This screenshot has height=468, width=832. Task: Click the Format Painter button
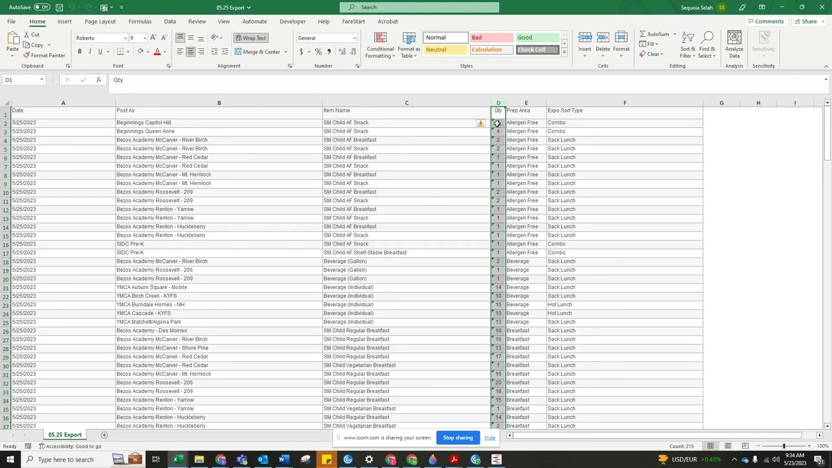pyautogui.click(x=44, y=55)
